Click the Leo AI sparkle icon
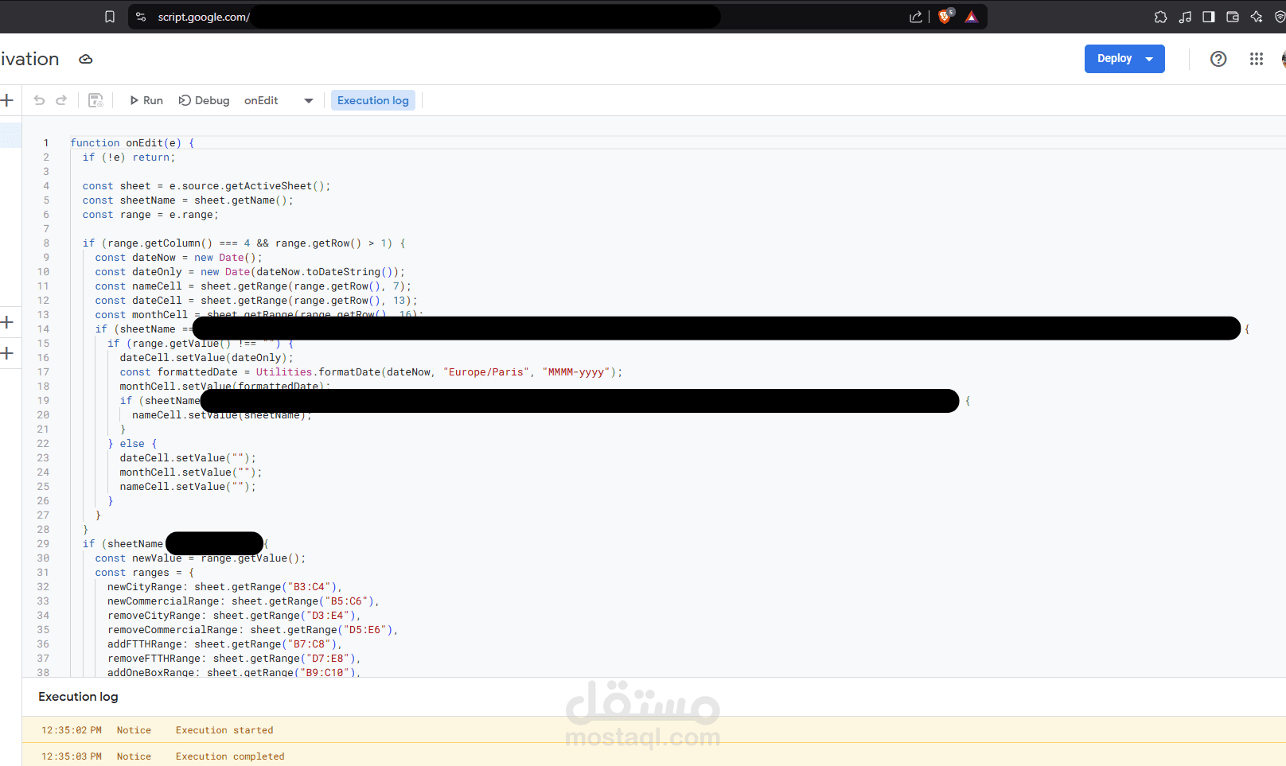Image resolution: width=1286 pixels, height=766 pixels. click(1257, 17)
